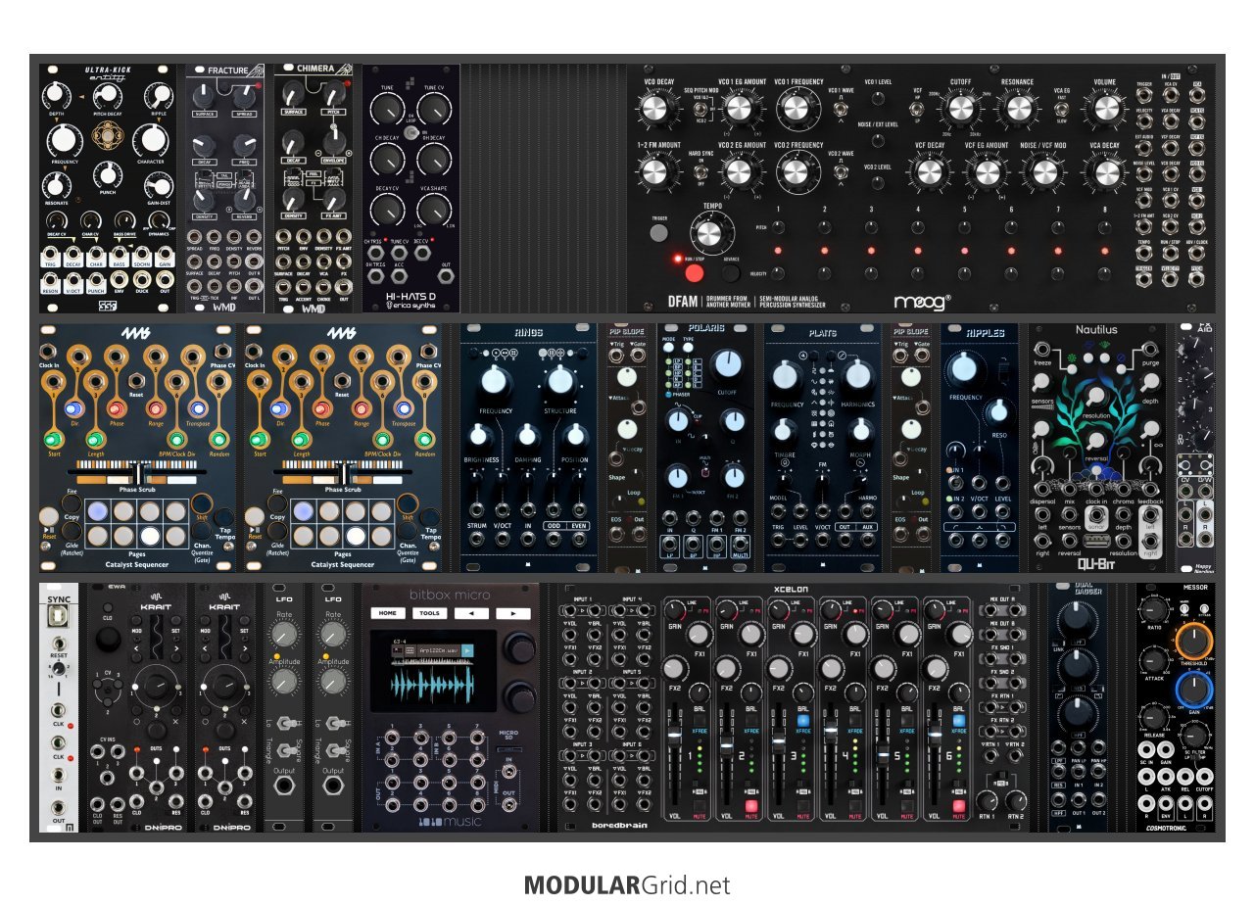
Task: Click the waveform display on bitbox micro
Action: 433,684
